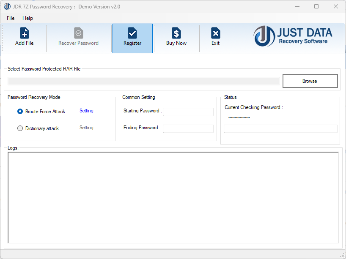Click inside the Logs area
The image size is (346, 259).
point(172,196)
